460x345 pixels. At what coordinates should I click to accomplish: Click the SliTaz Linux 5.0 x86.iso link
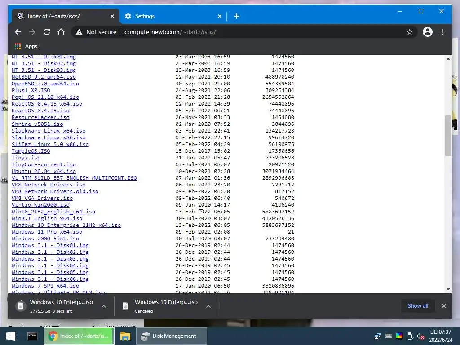click(x=50, y=144)
